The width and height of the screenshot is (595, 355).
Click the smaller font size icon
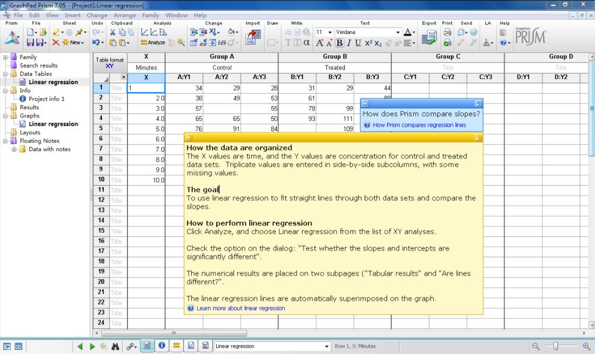coord(329,43)
